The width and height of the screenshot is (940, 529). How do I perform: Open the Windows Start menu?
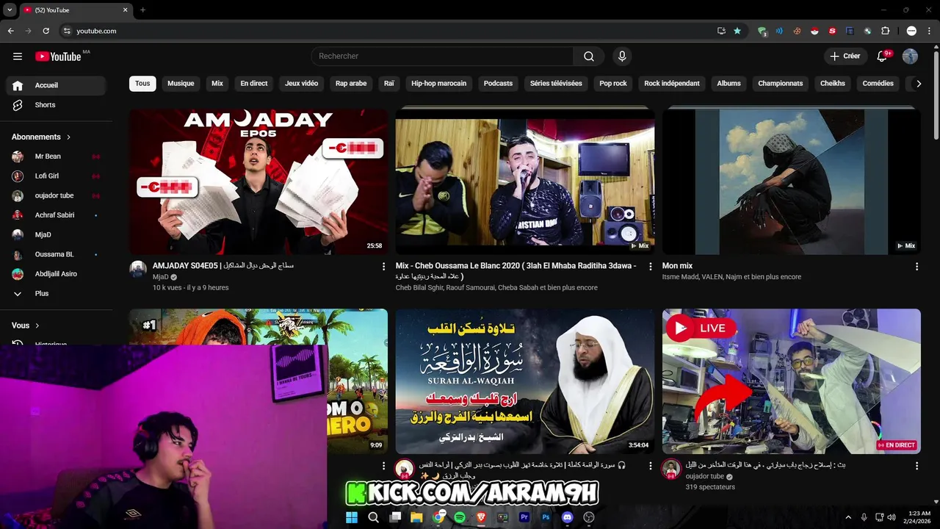[352, 517]
